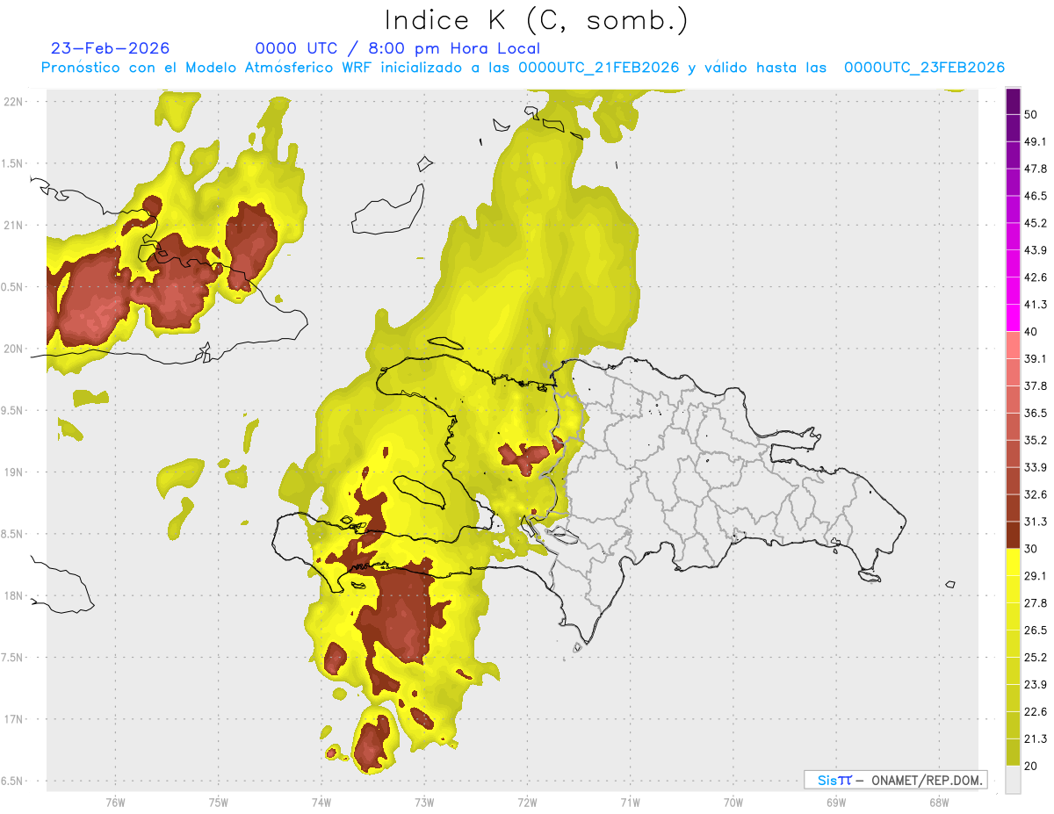Click the 19N latitude axis label
Image resolution: width=1054 pixels, height=814 pixels.
click(13, 472)
